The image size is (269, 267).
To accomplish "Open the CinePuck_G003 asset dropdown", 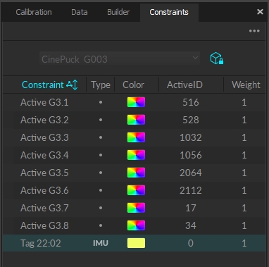I will click(x=120, y=58).
